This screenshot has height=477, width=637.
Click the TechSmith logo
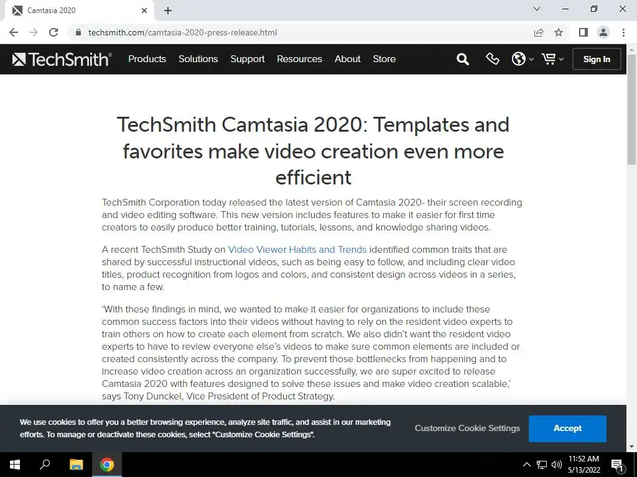[x=62, y=59]
